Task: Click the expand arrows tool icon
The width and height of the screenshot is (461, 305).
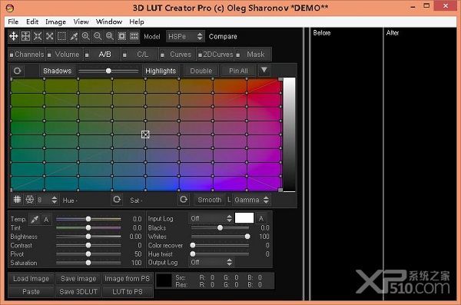Action: (x=50, y=36)
